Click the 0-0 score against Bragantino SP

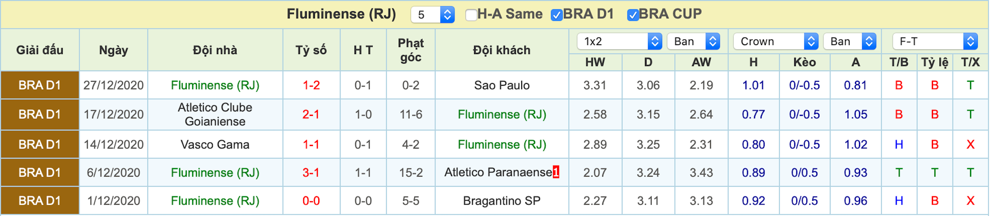coord(311,201)
